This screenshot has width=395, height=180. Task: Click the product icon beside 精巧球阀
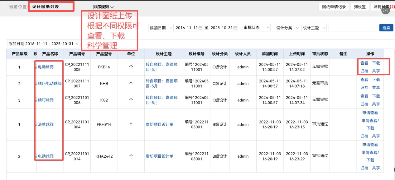click(x=36, y=100)
